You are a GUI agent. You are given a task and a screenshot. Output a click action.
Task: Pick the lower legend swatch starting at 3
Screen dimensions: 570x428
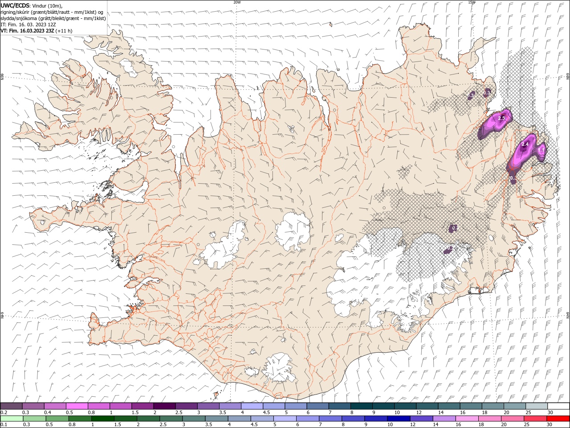click(x=194, y=419)
